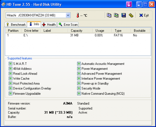Toggle Automatic Acoustic Management checkbox
156x127 pixels.
[x=79, y=64]
